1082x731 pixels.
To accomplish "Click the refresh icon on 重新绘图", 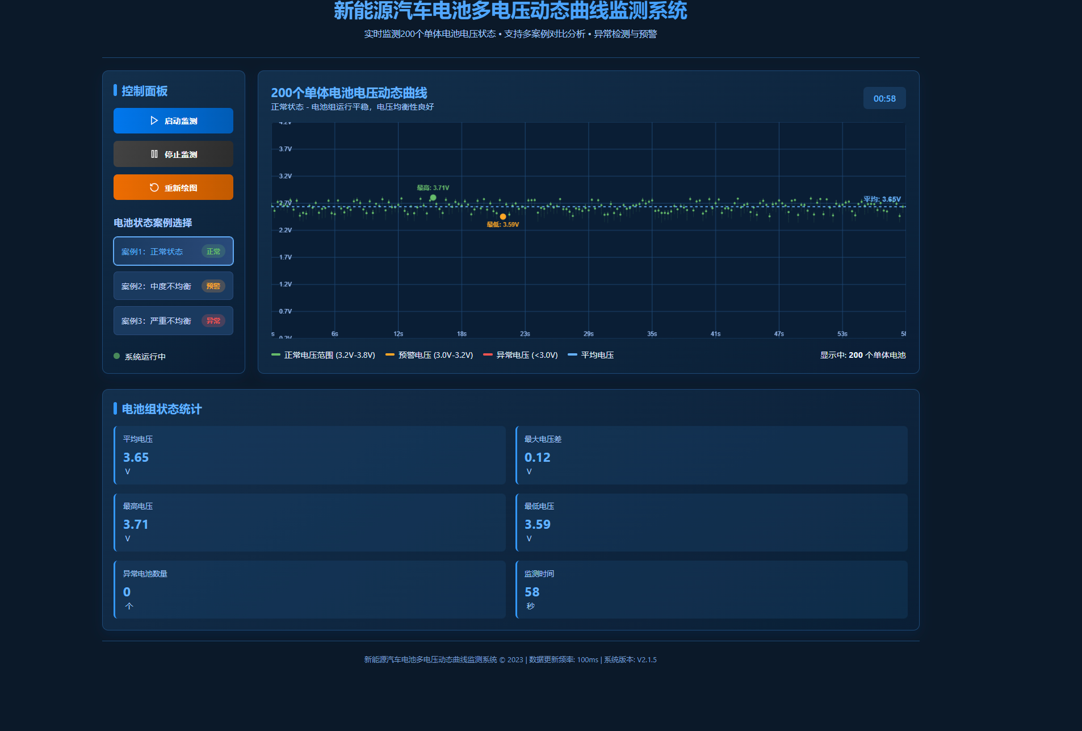I will pyautogui.click(x=154, y=187).
